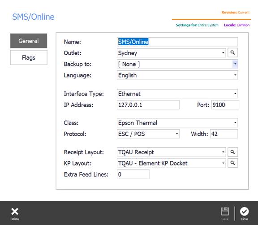Click the SMS/Online page heading
The width and height of the screenshot is (258, 225).
pyautogui.click(x=34, y=17)
